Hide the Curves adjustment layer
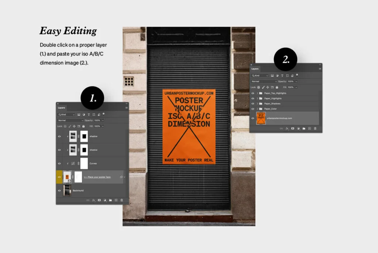Image resolution: width=378 pixels, height=253 pixels. pyautogui.click(x=59, y=163)
